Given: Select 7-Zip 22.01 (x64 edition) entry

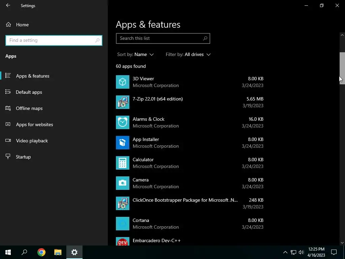Looking at the screenshot, I should pyautogui.click(x=158, y=99).
